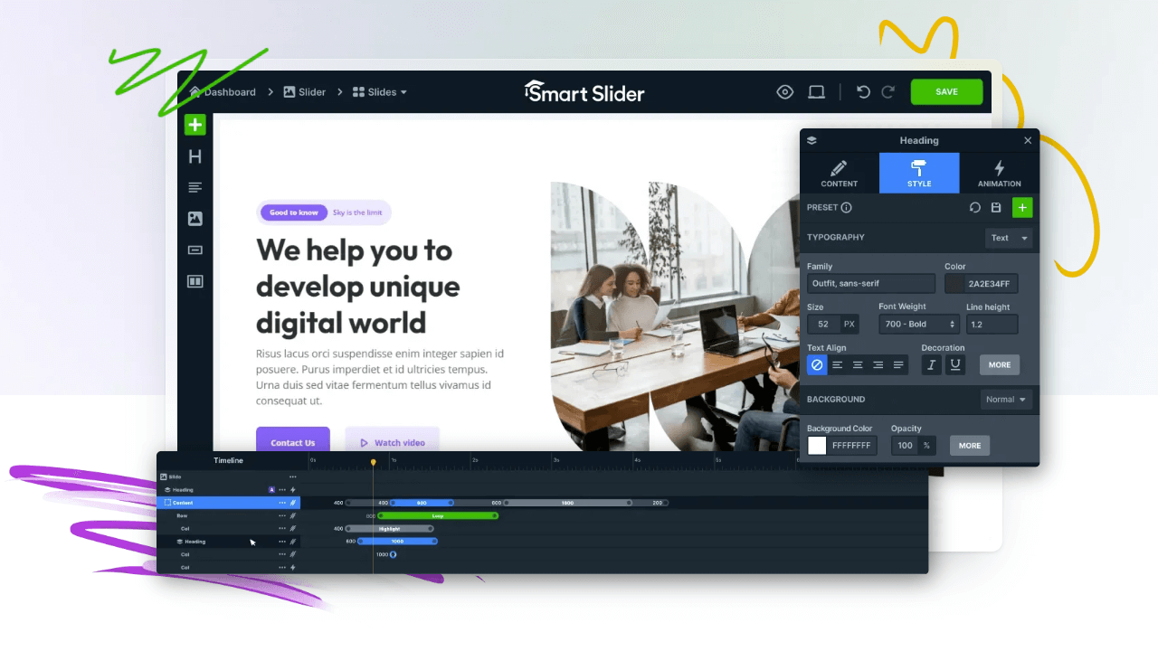Viewport: 1158px width, 651px height.
Task: Click the Font Family input field
Action: tap(871, 284)
